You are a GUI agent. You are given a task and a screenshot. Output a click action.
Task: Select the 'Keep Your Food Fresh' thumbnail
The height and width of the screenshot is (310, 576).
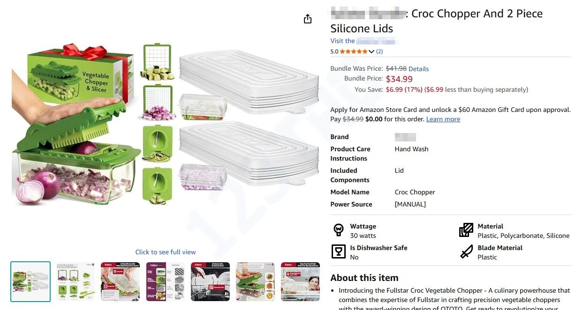pyautogui.click(x=301, y=281)
